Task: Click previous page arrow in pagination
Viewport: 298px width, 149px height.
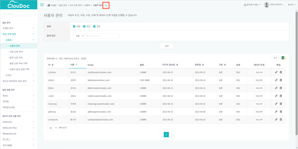Action: [x=161, y=134]
